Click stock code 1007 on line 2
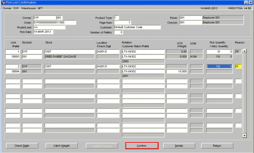 (x=70, y=67)
